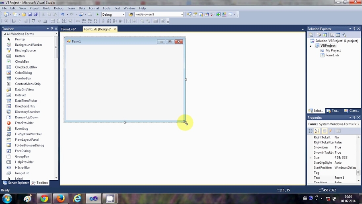Image resolution: width=362 pixels, height=204 pixels.
Task: Open Chrome from the taskbar
Action: click(44, 199)
